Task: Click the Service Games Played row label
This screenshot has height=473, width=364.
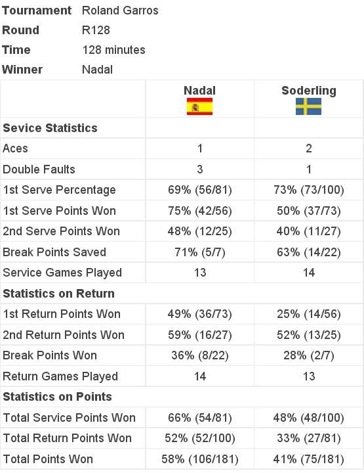Action: pyautogui.click(x=62, y=273)
